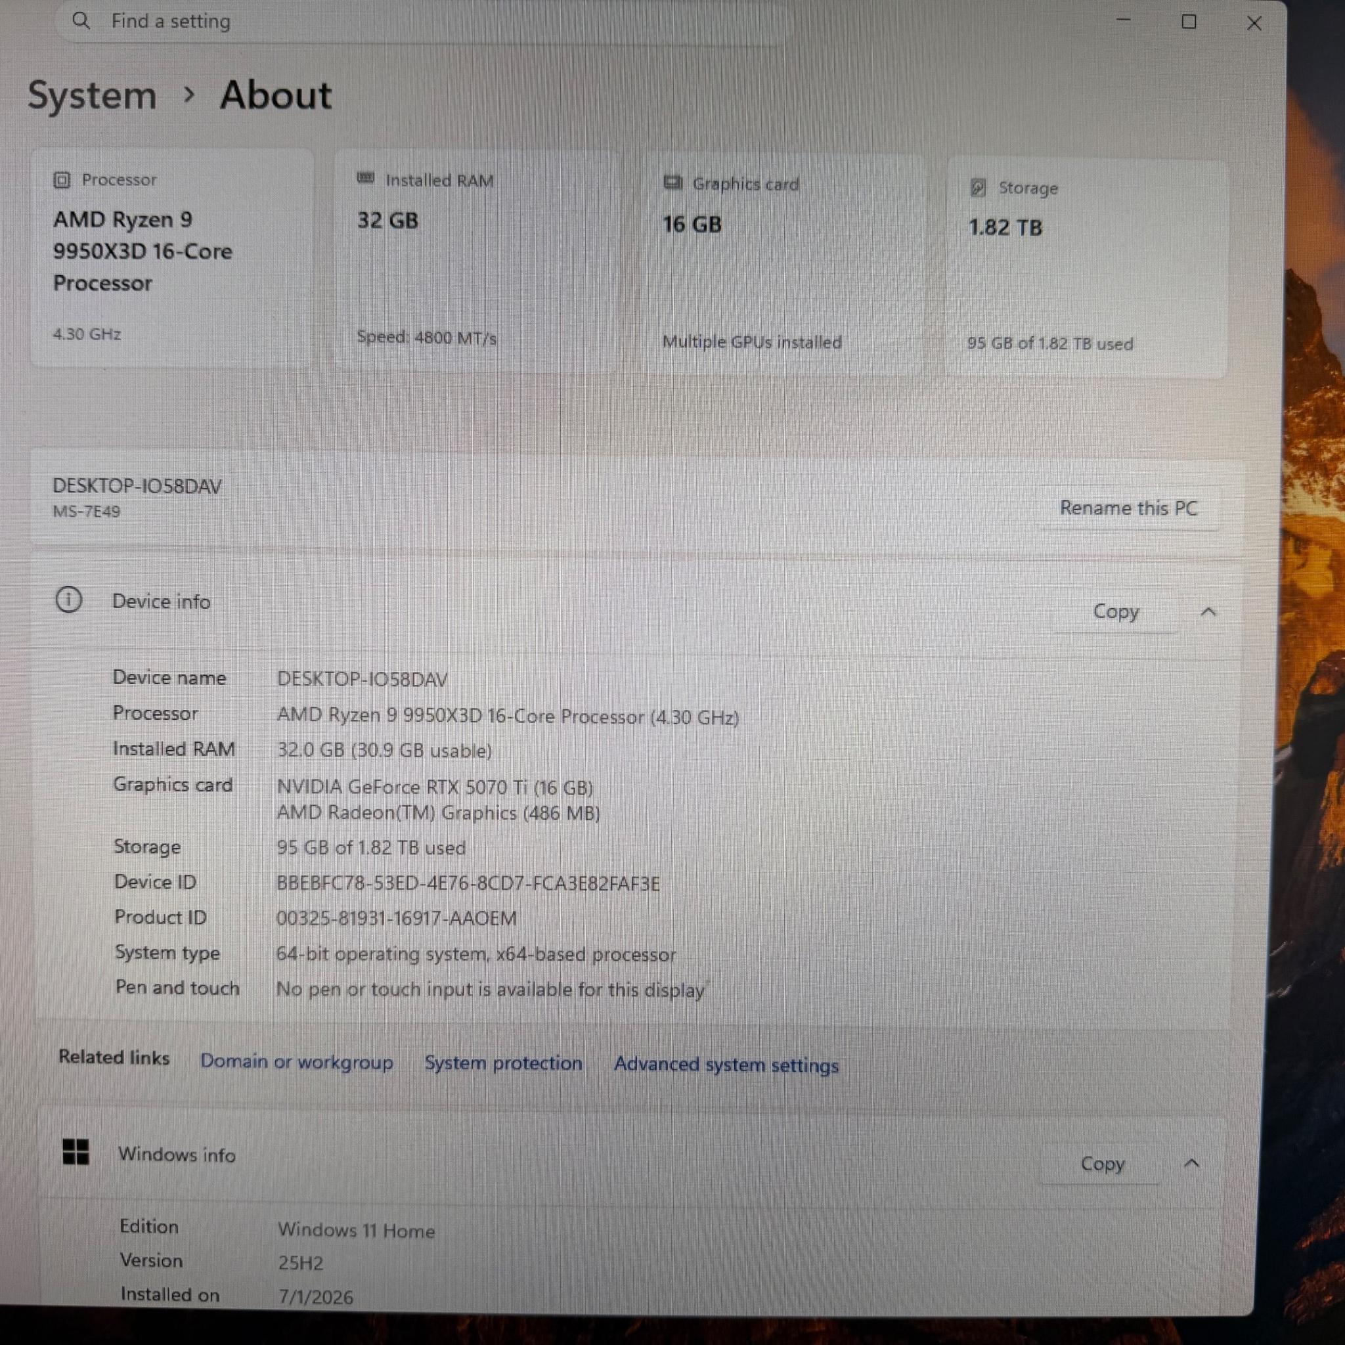
Task: Select the 64-bit operating system text
Action: click(x=382, y=954)
